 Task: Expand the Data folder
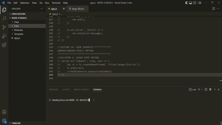[x=27, y=22]
